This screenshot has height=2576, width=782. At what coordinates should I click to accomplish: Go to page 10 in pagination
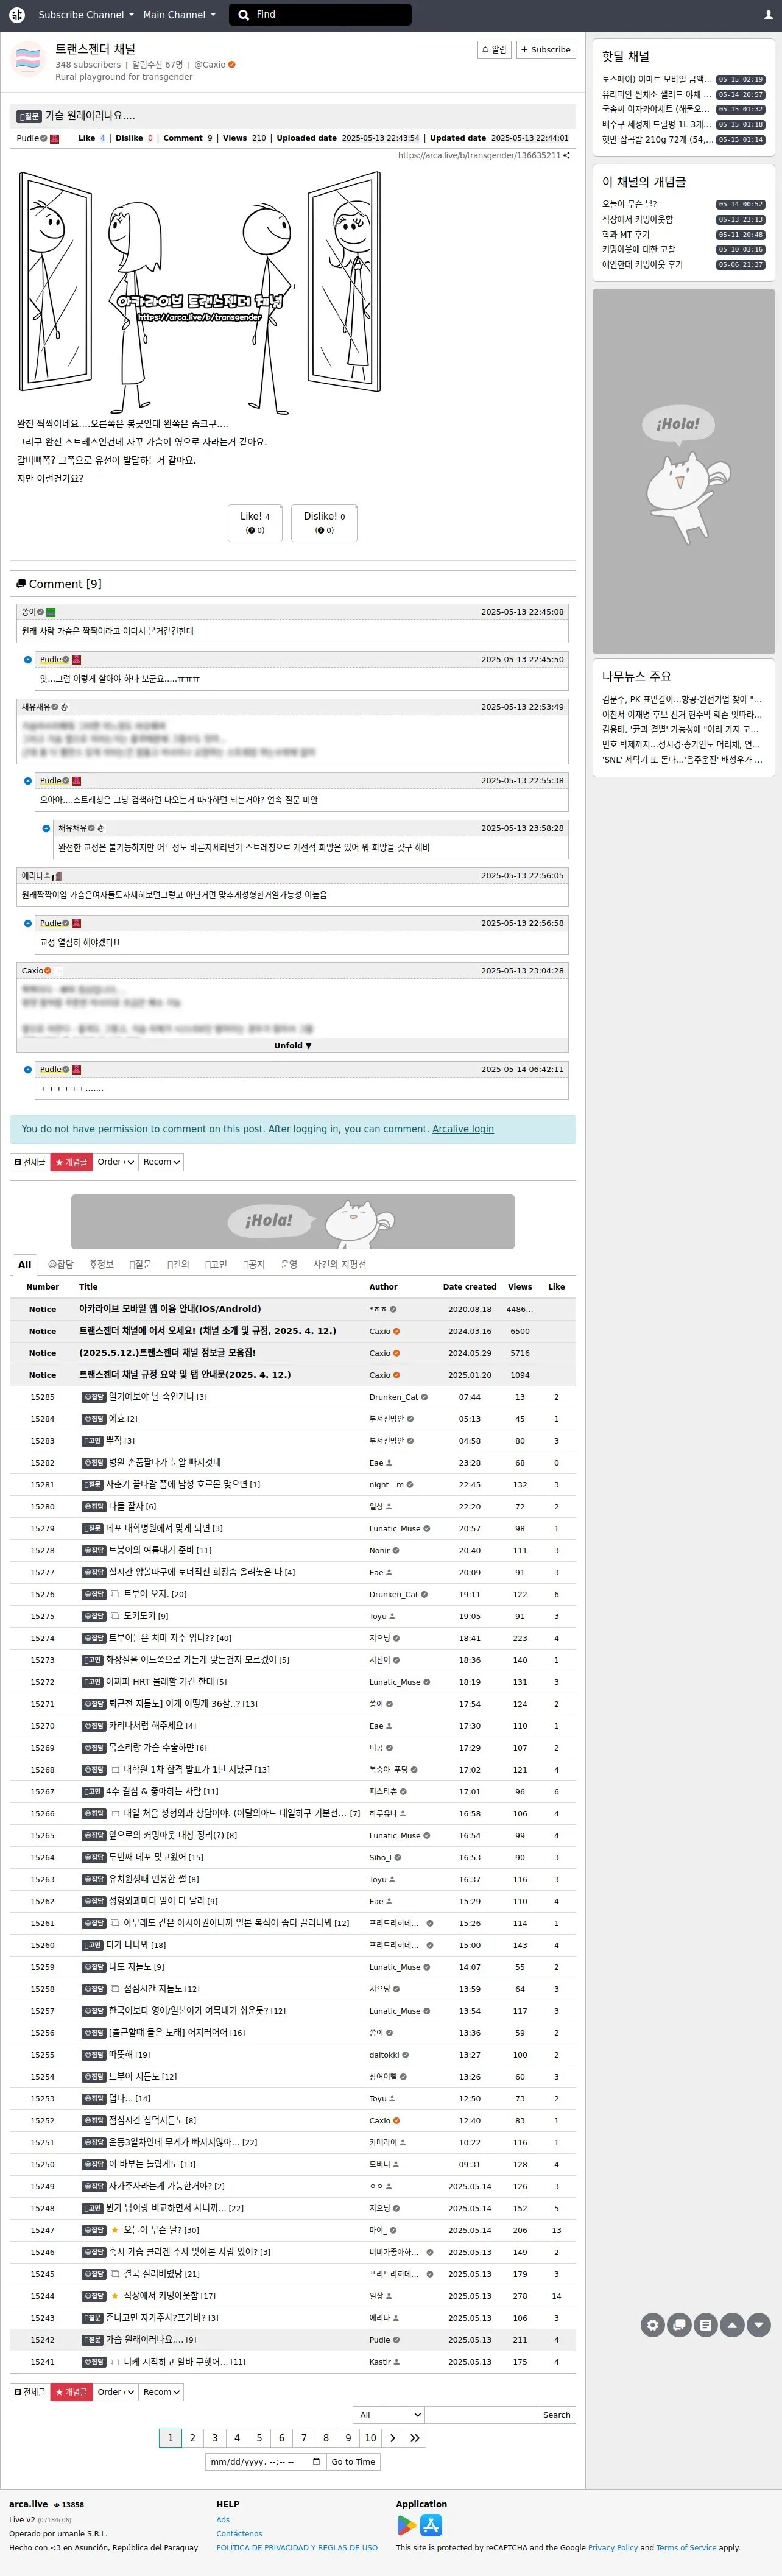370,2438
